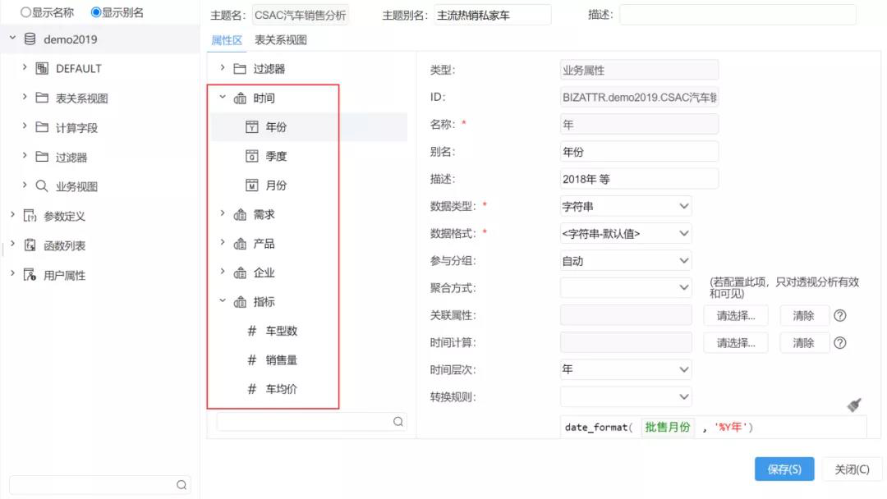Viewport: 887px width, 499px height.
Task: Expand the 用户属性 node
Action: tap(12, 273)
